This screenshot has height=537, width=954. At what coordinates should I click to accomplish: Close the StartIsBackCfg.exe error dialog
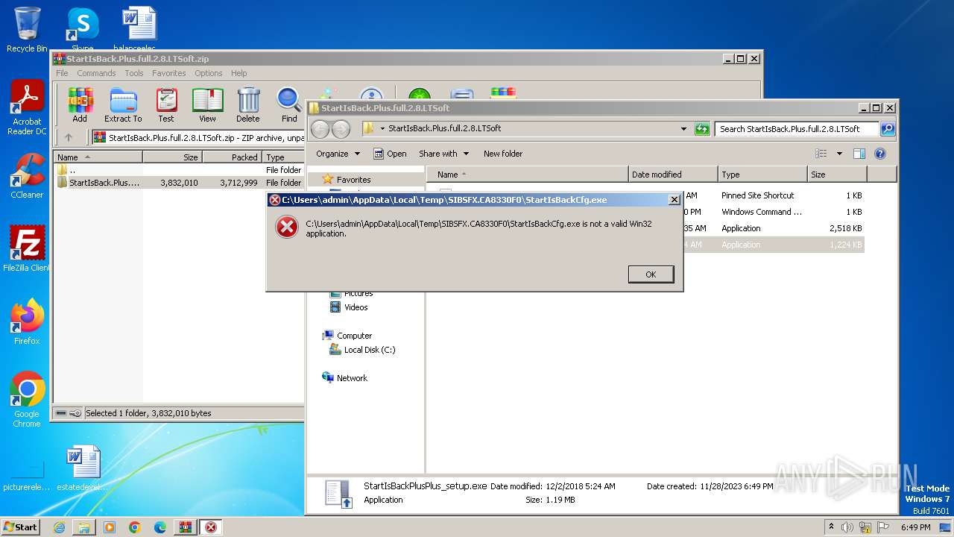[674, 200]
